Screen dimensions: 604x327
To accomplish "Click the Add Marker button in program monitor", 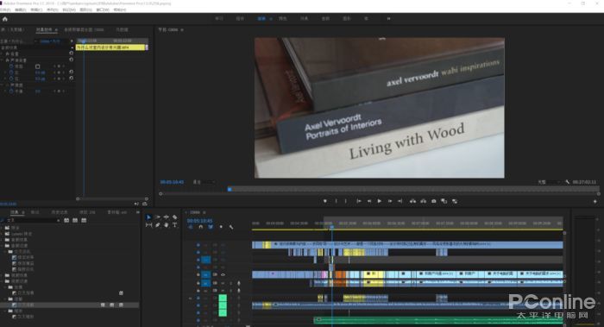I will (x=325, y=201).
